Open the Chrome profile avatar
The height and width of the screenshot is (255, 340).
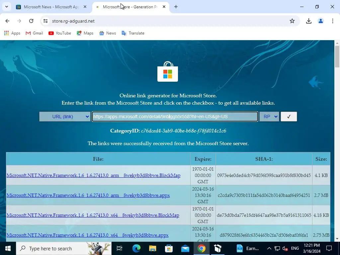[320, 21]
